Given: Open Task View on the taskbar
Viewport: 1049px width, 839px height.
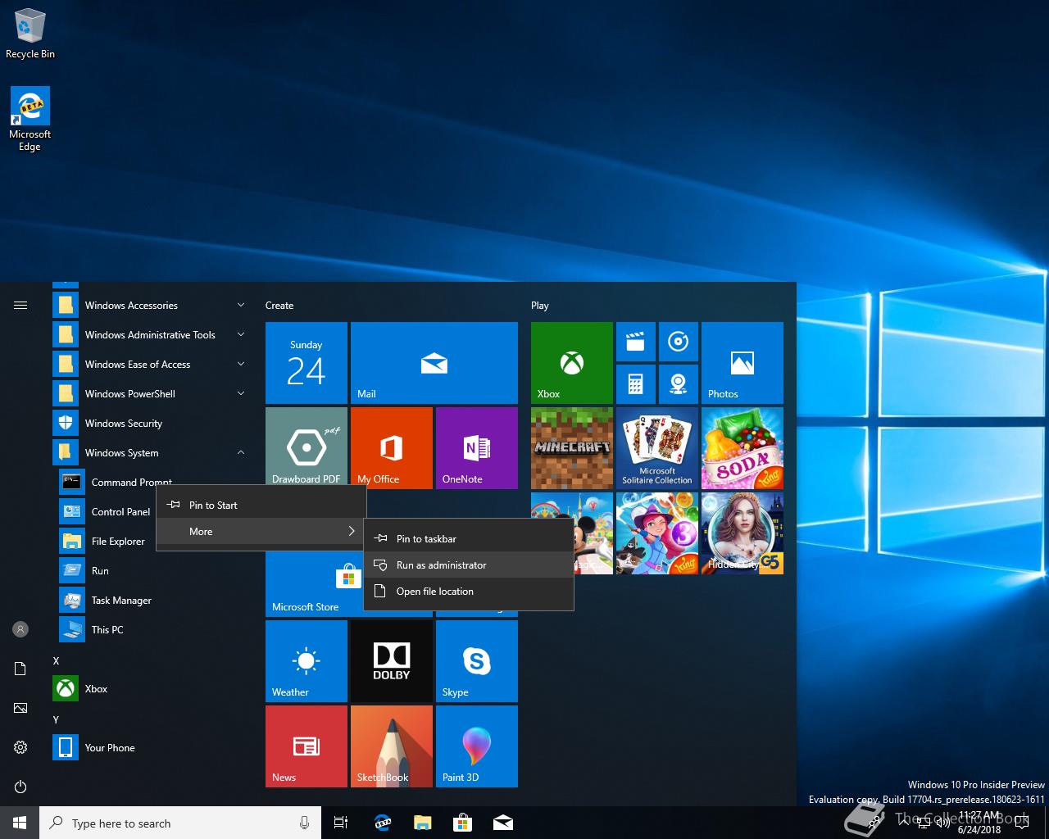Looking at the screenshot, I should (341, 823).
